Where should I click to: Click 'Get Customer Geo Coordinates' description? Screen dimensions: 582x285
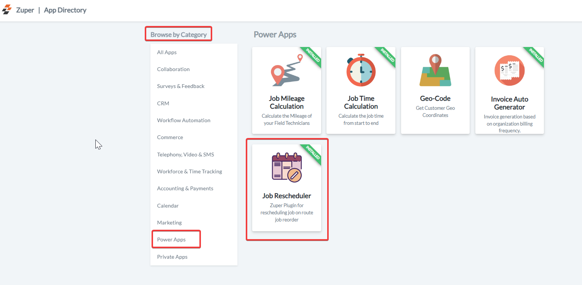(435, 112)
